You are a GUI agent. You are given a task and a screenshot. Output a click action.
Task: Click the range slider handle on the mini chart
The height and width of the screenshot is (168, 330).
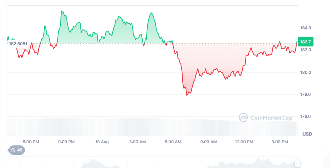pos(297,164)
